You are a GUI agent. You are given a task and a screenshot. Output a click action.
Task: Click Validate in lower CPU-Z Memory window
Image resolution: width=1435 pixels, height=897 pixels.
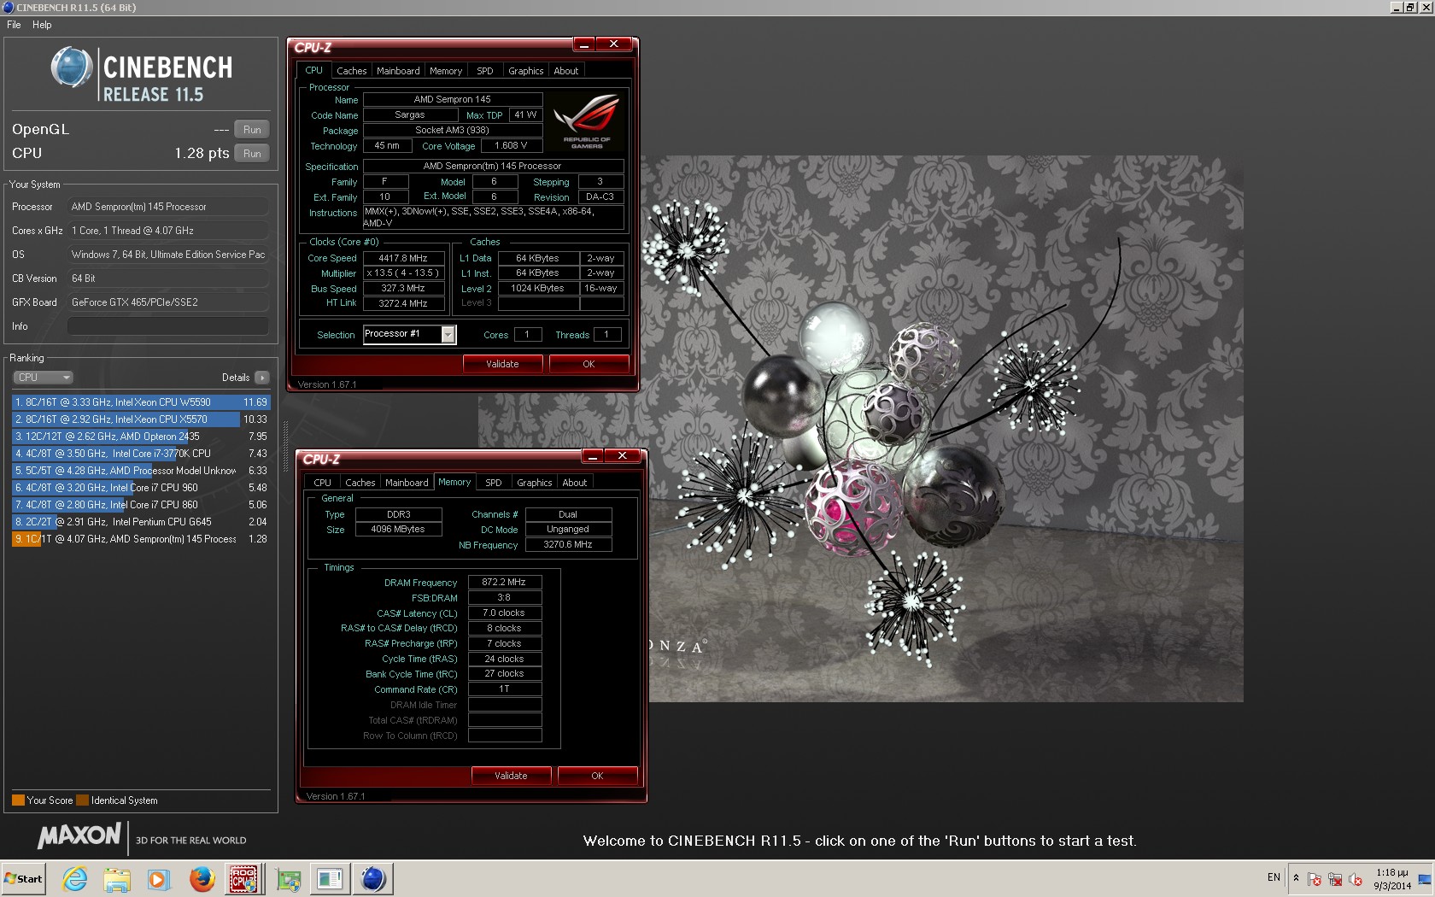click(x=511, y=776)
